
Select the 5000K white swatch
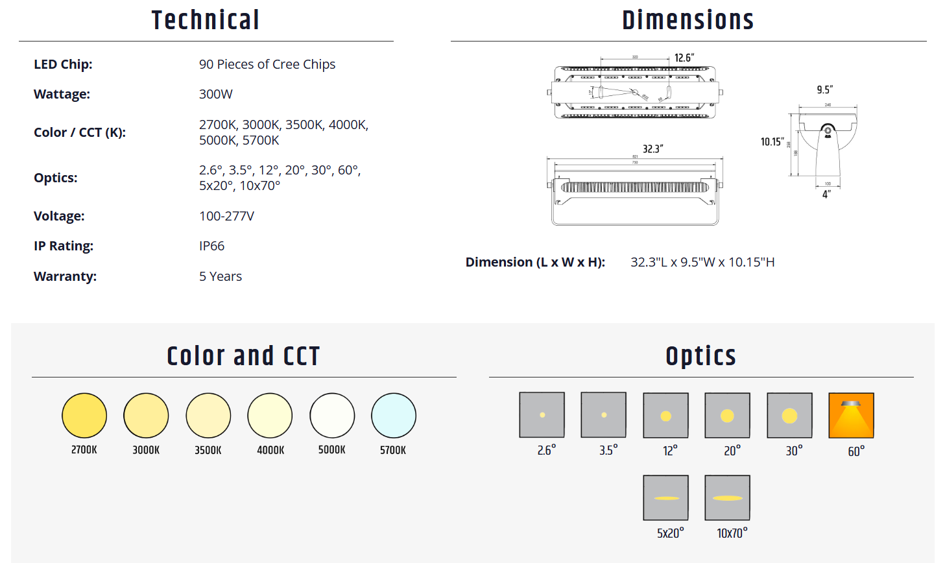pos(332,415)
